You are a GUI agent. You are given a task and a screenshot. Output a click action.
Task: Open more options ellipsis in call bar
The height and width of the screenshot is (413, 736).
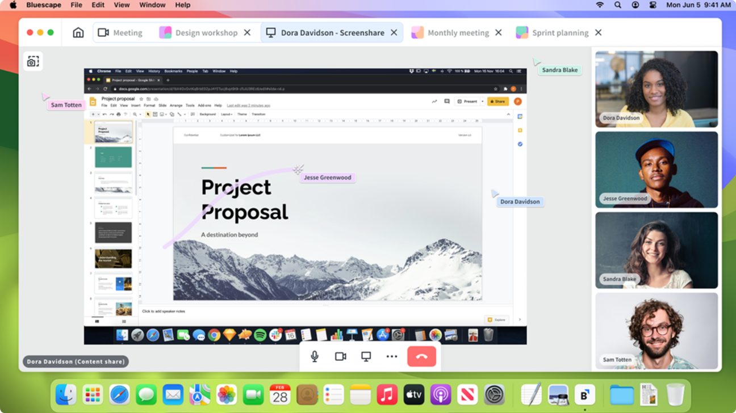click(392, 356)
